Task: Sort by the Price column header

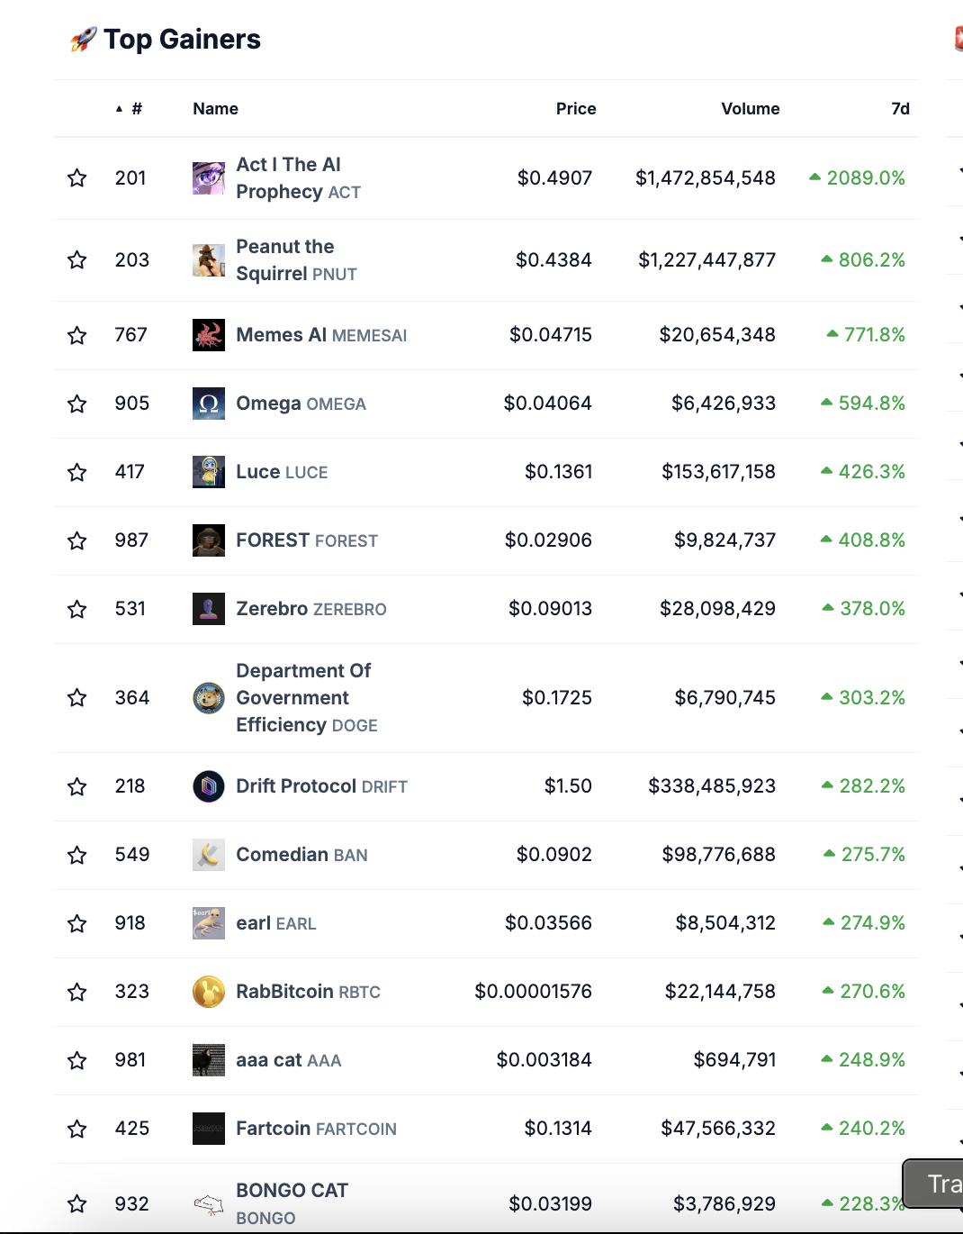Action: pyautogui.click(x=576, y=109)
